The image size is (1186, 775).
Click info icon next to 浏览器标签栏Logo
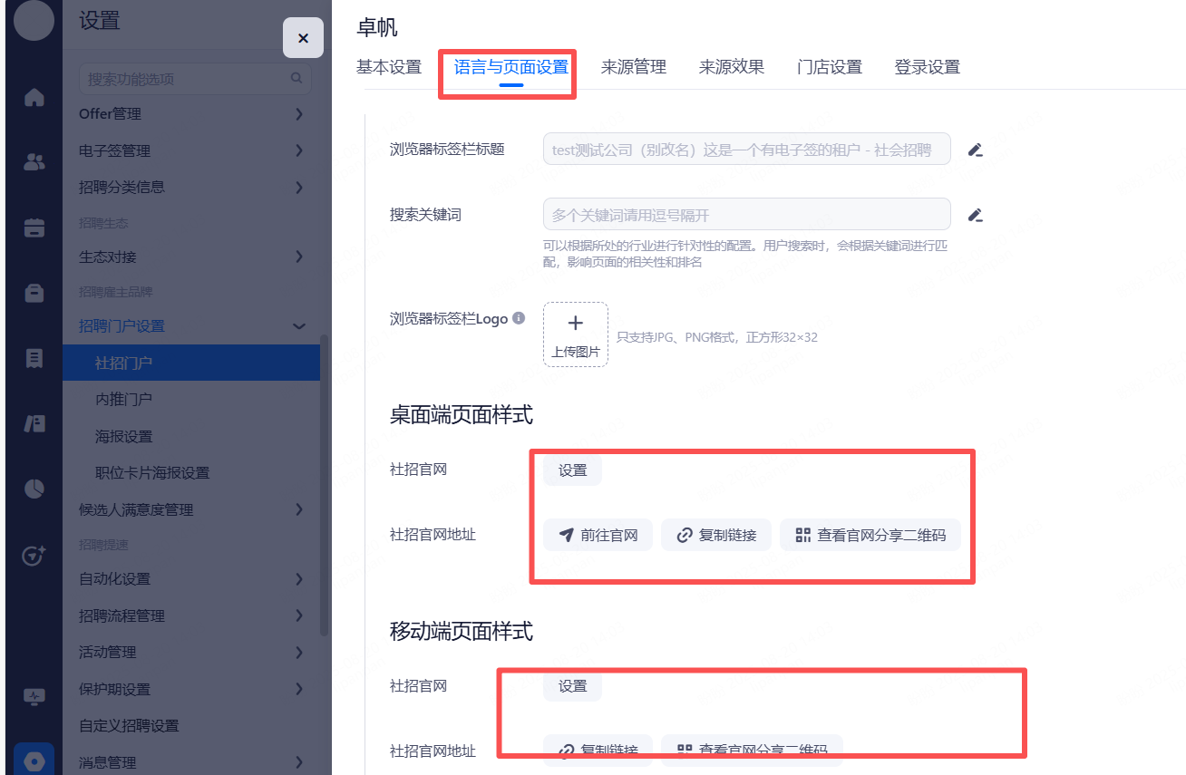[x=519, y=318]
